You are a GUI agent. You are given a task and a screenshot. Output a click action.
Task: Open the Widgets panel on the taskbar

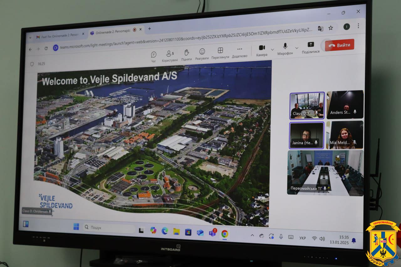coord(26,224)
